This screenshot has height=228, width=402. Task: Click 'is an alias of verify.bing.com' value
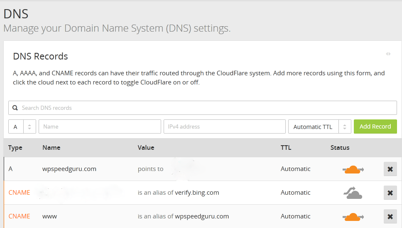(179, 193)
